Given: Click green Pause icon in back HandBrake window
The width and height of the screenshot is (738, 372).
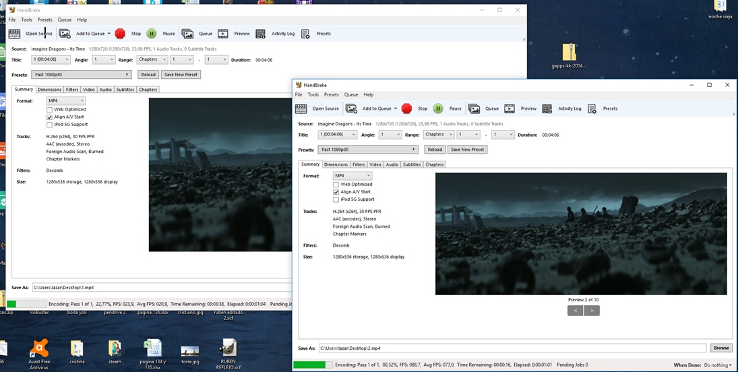Looking at the screenshot, I should [152, 34].
